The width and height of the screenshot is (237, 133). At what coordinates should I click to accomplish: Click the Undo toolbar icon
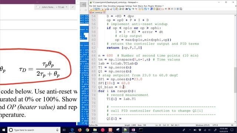click(x=120, y=9)
